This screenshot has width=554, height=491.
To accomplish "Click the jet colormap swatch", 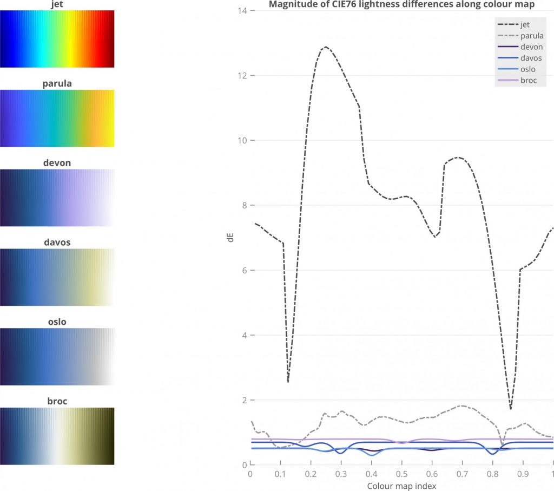I will click(x=57, y=38).
